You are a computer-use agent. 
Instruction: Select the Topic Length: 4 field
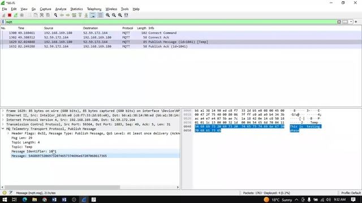(25, 143)
